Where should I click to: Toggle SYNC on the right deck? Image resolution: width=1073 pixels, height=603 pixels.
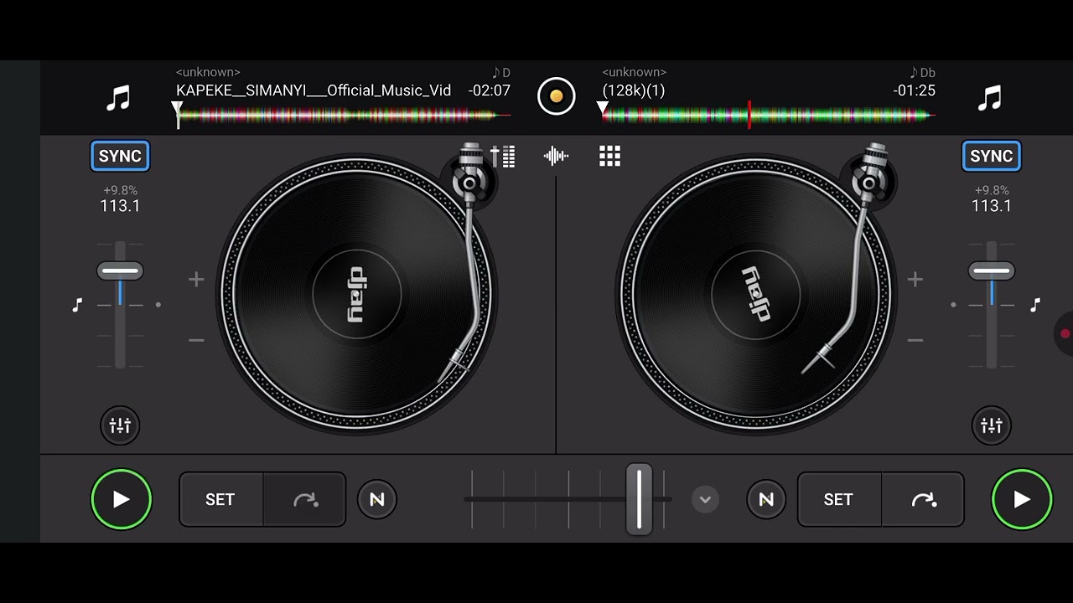(x=991, y=156)
